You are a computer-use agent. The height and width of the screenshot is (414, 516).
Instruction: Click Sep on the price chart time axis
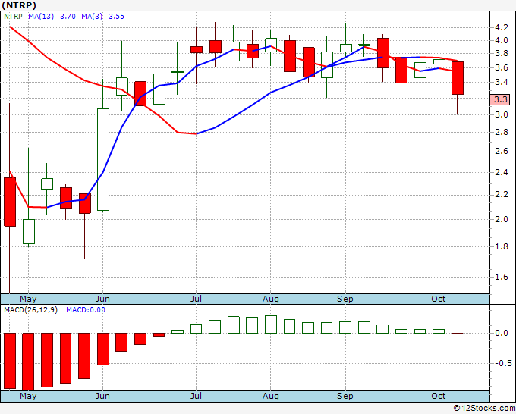pos(345,299)
